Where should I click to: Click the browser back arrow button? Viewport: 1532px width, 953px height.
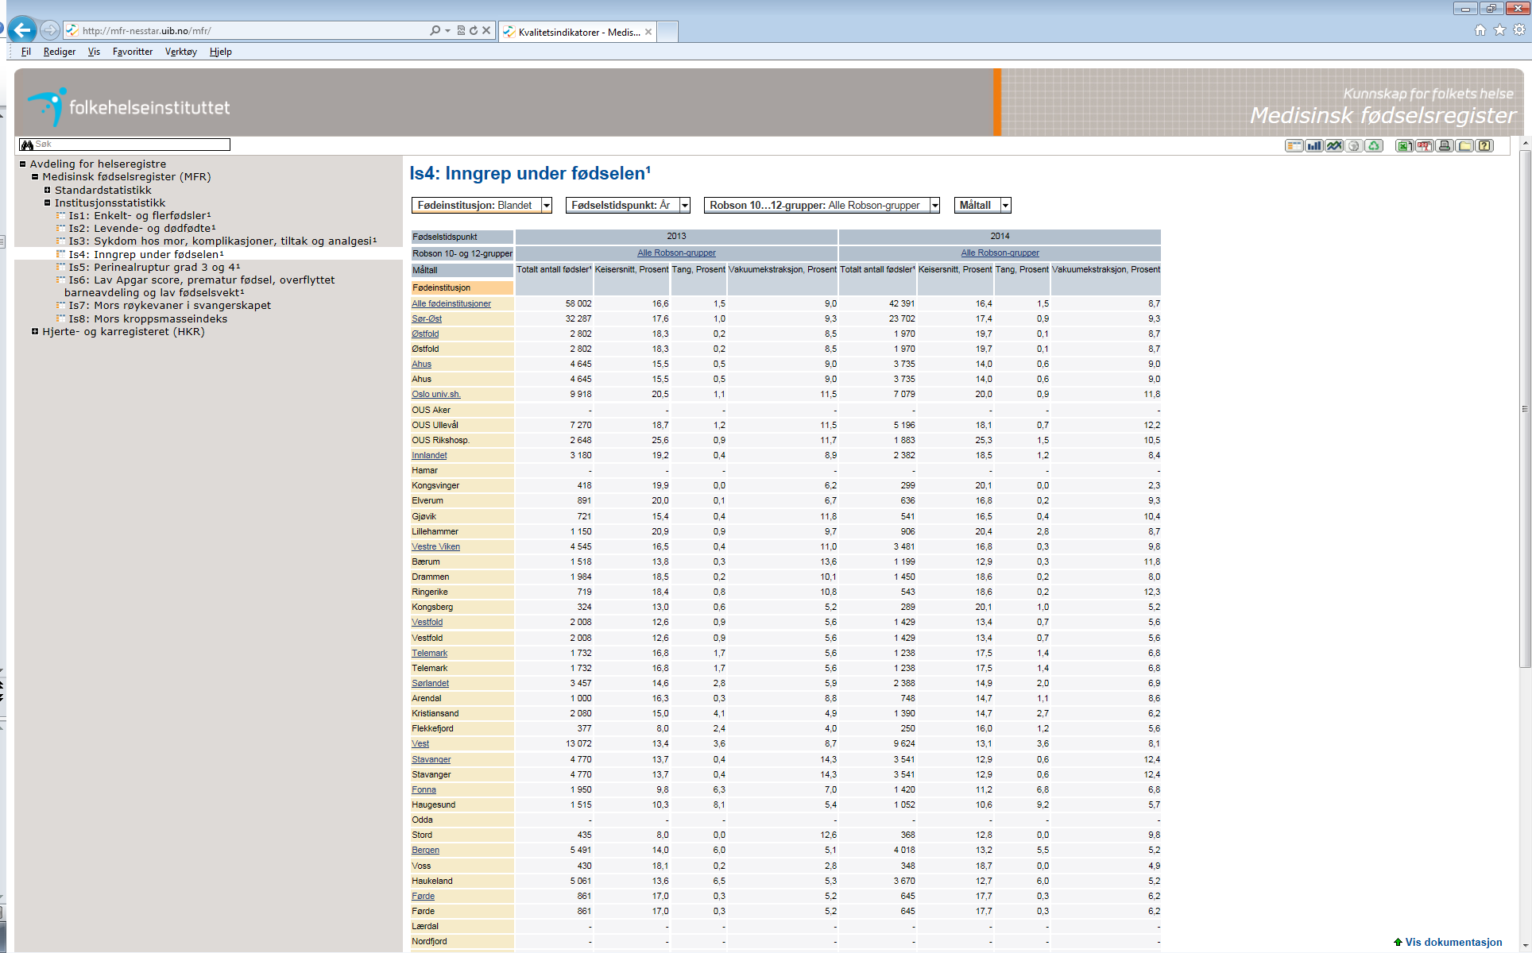tap(22, 30)
